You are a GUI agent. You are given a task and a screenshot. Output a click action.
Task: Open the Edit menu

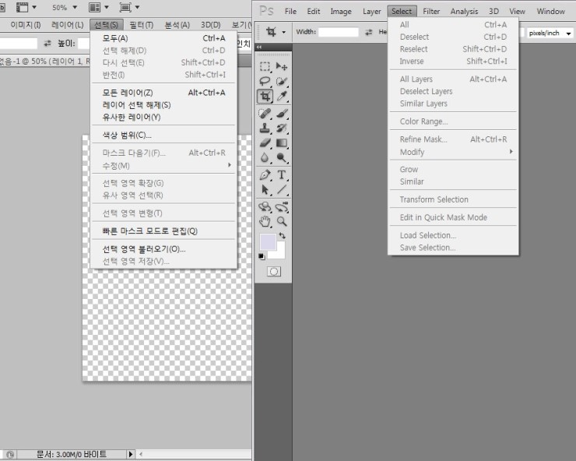click(x=314, y=12)
